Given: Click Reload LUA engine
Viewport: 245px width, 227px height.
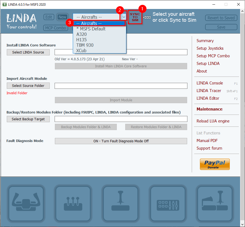Looking at the screenshot, I should [213, 121].
